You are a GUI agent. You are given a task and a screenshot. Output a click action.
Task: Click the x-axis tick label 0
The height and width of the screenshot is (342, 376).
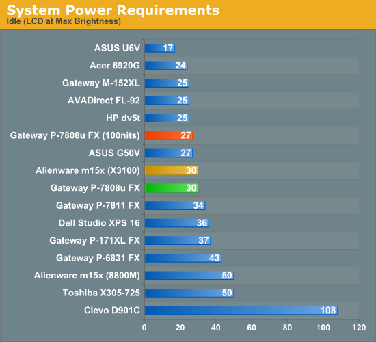pyautogui.click(x=144, y=328)
